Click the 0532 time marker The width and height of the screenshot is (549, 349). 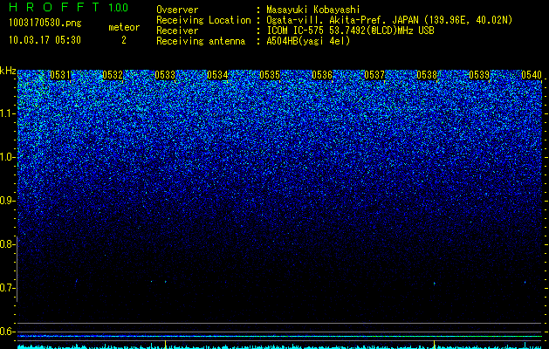tap(113, 75)
